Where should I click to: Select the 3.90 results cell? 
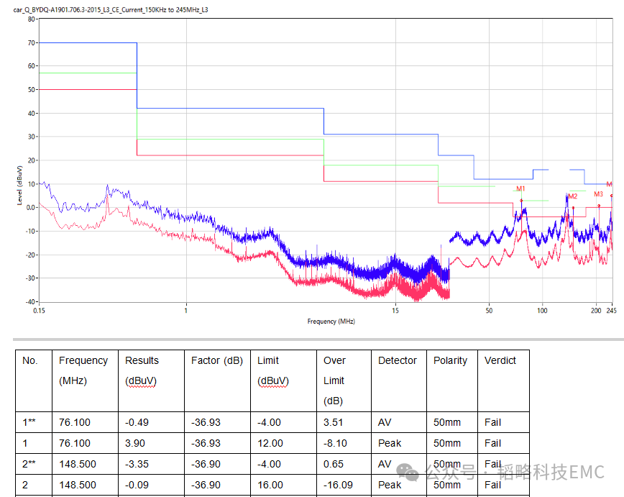[x=134, y=443]
